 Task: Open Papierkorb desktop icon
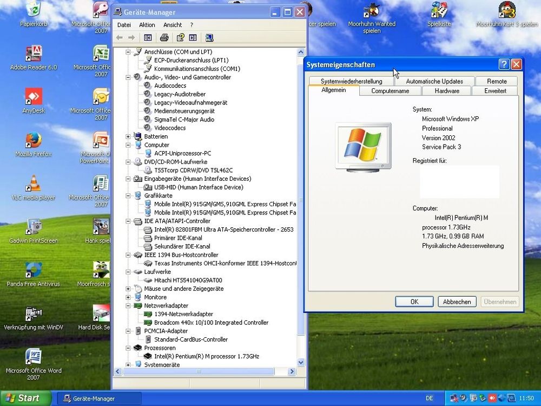(34, 14)
